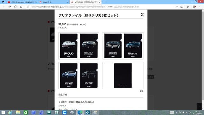This screenshot has width=204, height=115.
Task: Open a new browser tab
Action: coord(104,2)
